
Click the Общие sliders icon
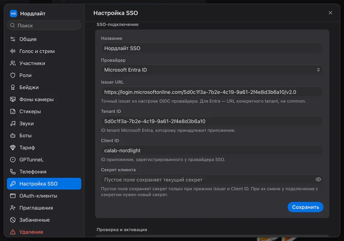click(x=13, y=39)
